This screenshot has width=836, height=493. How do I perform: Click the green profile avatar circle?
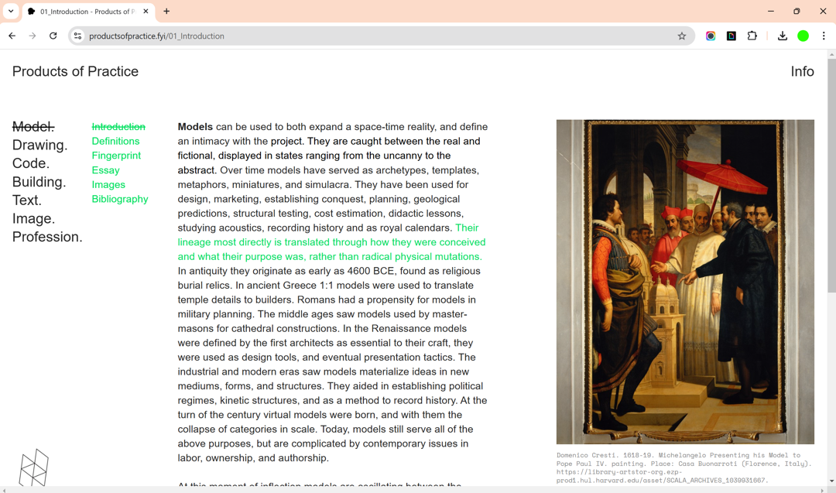803,36
